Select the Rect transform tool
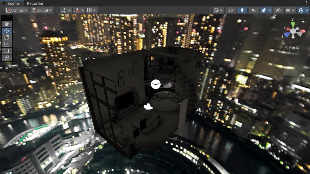The width and height of the screenshot is (310, 174). point(6,51)
